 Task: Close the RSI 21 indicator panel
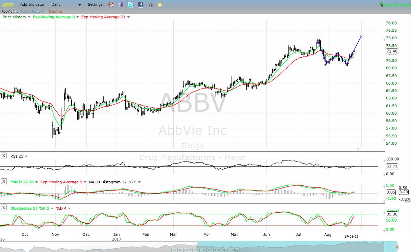4,156
